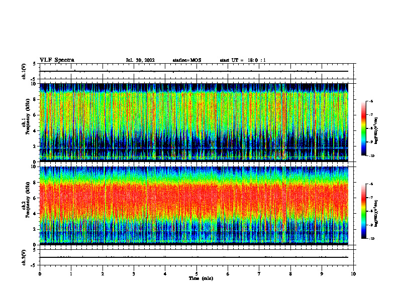Click the "4" kHz tick on ch.2 frequency axis
398x307 pixels.
click(x=35, y=214)
